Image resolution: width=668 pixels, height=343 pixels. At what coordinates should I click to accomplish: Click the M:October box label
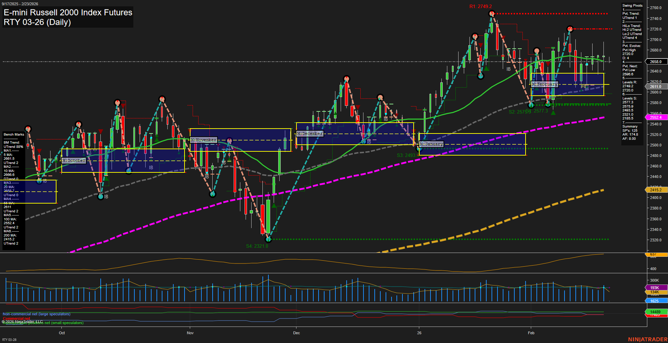pos(74,160)
